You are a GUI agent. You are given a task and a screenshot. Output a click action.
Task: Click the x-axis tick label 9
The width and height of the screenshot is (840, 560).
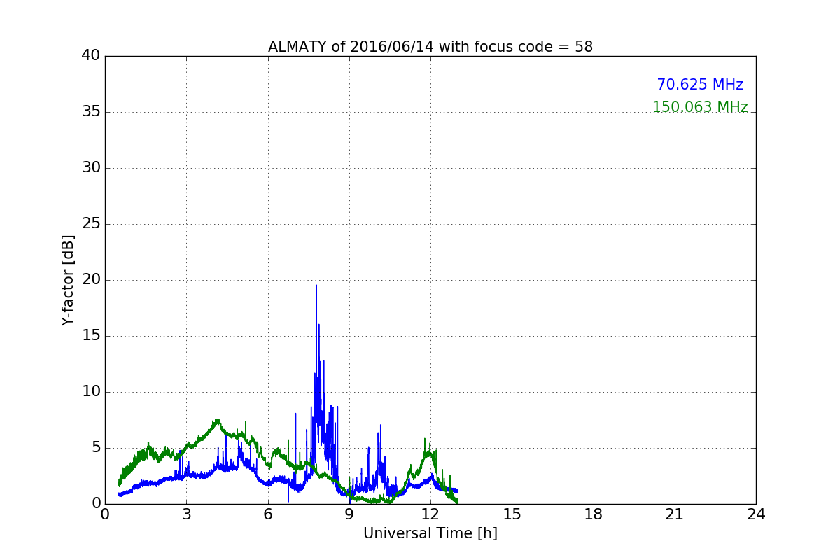point(349,514)
